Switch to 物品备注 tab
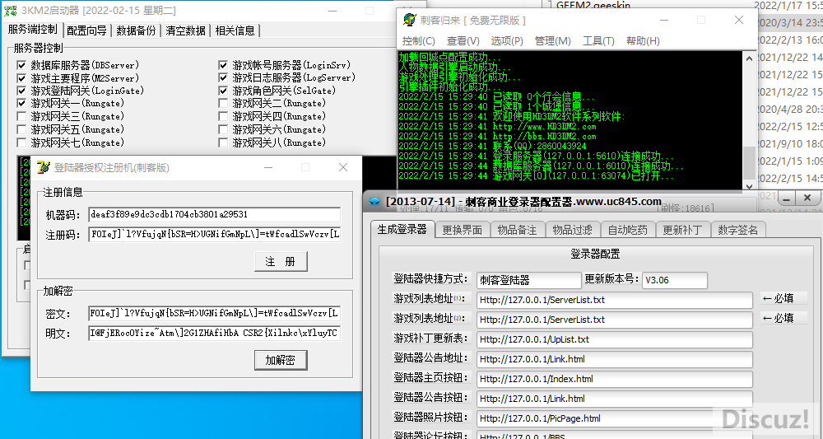The image size is (823, 439). (x=517, y=230)
